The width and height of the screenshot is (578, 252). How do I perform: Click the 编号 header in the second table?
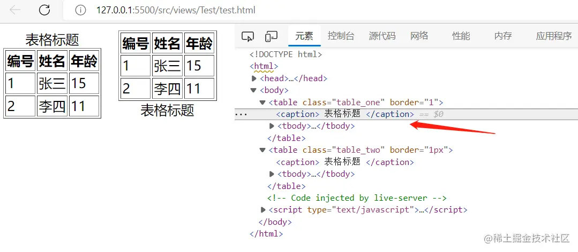(136, 43)
